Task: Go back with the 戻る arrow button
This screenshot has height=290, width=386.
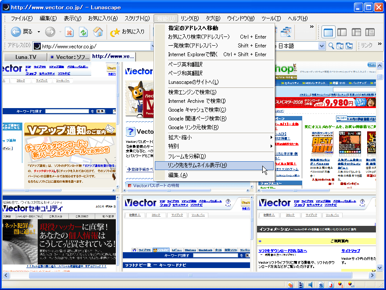Action: tap(21, 32)
